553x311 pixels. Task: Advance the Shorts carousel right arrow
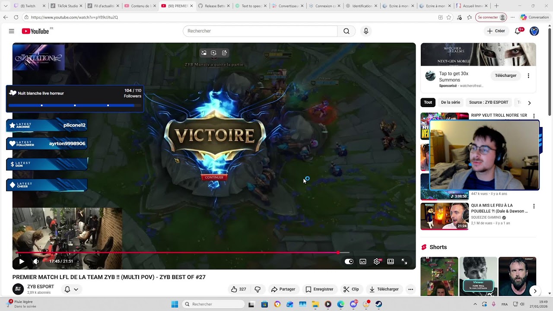pos(535,291)
